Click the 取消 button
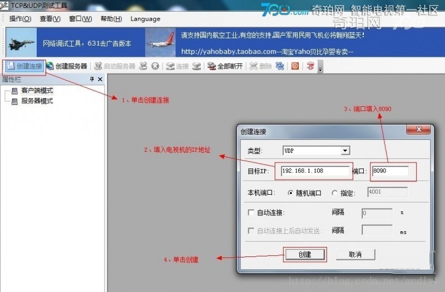The height and width of the screenshot is (292, 445). 355,255
